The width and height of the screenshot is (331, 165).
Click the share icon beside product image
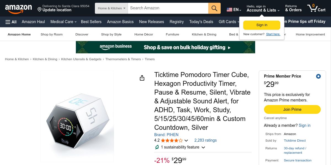click(142, 78)
